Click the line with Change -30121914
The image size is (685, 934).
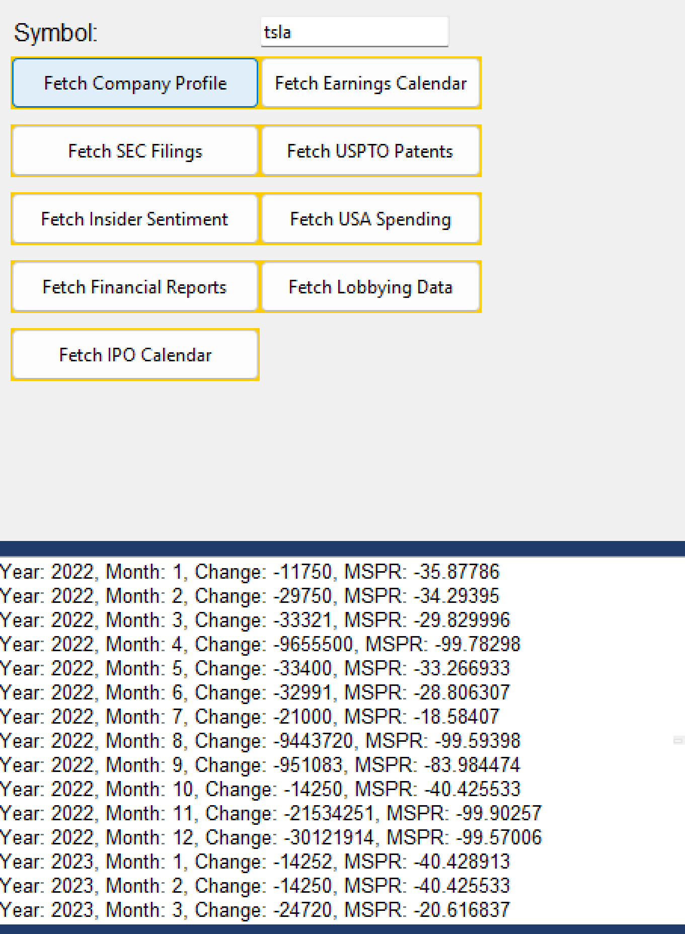pos(271,837)
